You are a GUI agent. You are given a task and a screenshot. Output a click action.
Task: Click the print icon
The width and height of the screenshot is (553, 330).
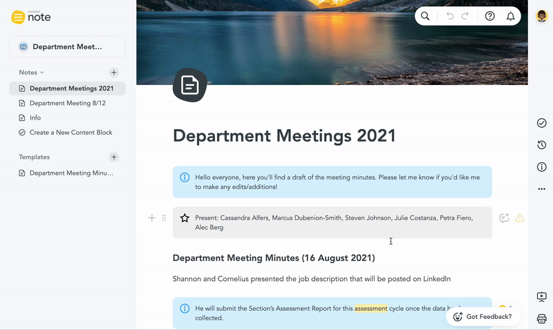[x=542, y=319]
